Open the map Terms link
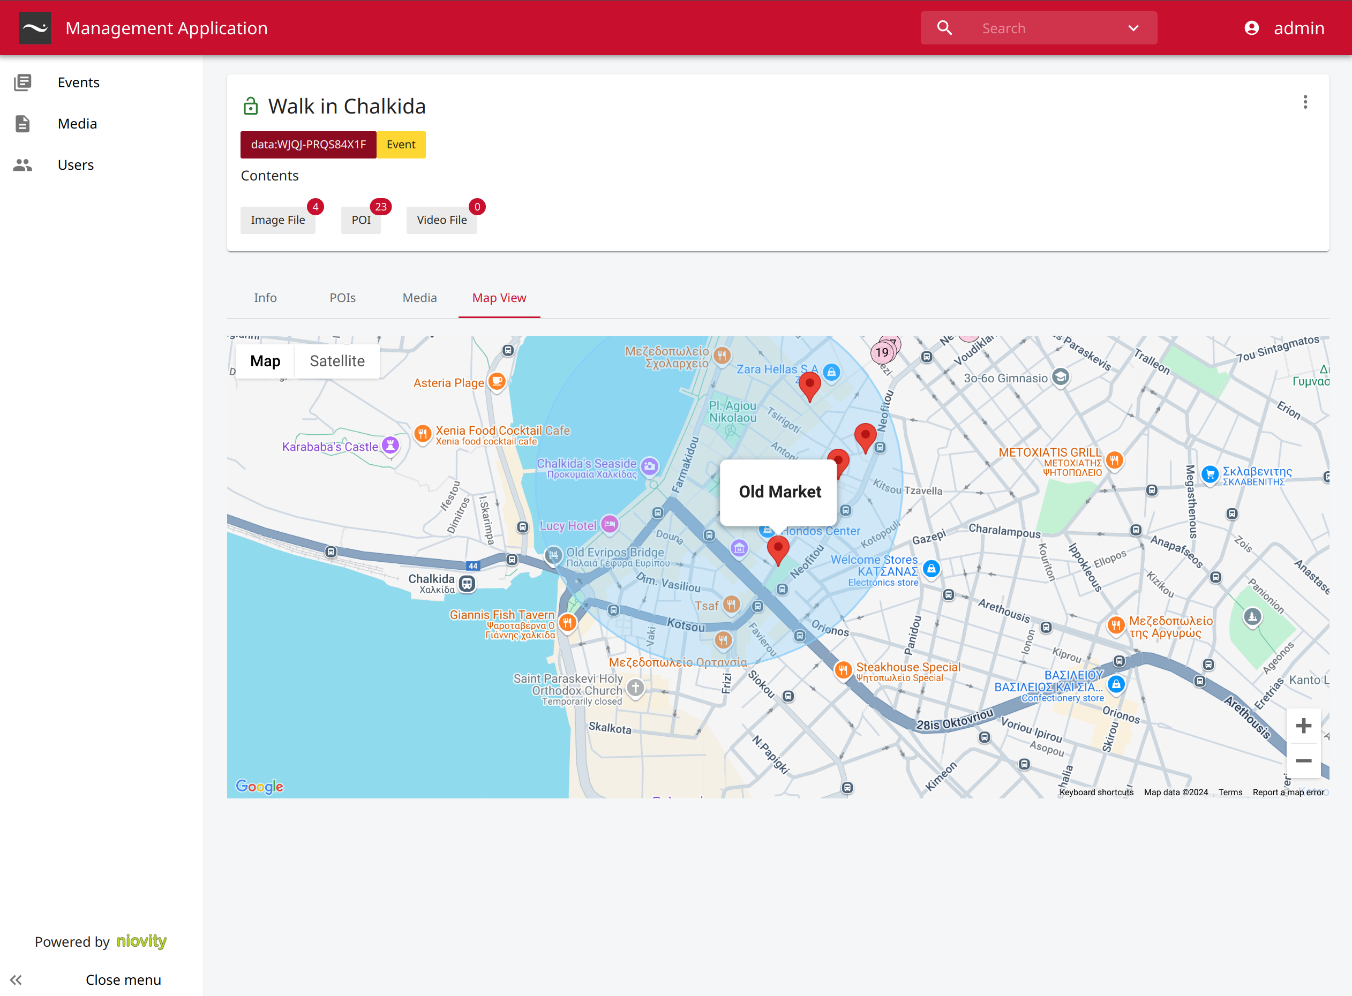 coord(1230,792)
